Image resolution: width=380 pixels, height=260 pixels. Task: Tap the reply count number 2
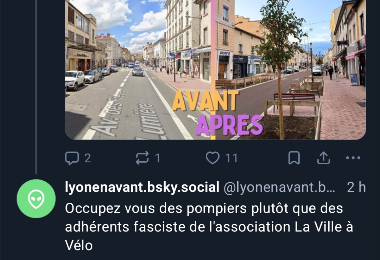point(88,158)
